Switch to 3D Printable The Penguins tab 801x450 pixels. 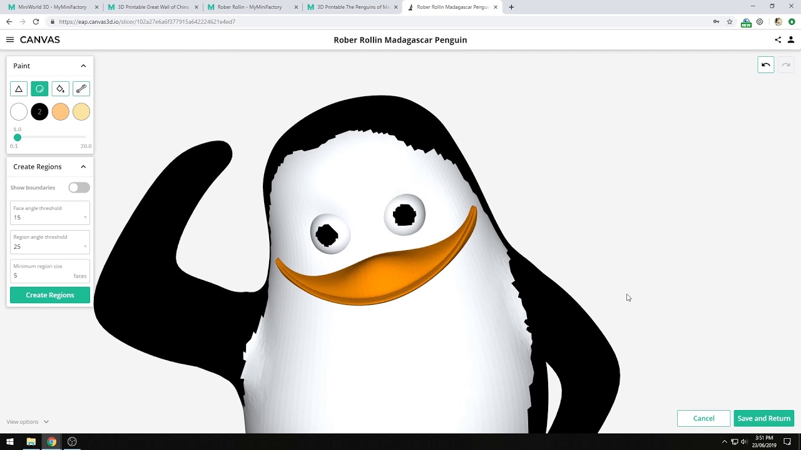click(x=353, y=7)
